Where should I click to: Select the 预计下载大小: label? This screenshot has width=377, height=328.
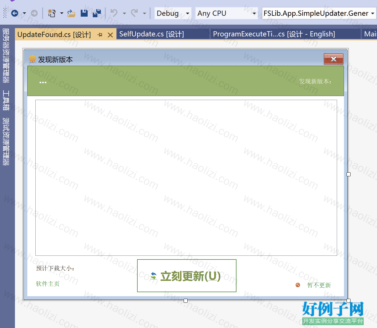(x=55, y=268)
